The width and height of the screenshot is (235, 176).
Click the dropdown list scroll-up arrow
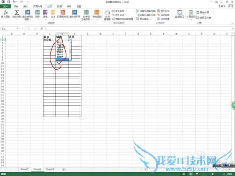click(70, 42)
